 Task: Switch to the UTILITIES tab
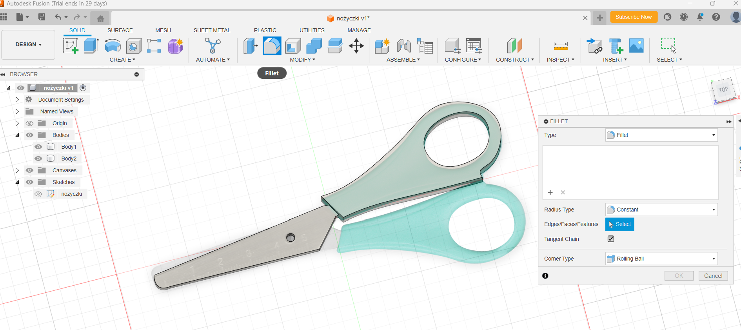[x=312, y=30]
